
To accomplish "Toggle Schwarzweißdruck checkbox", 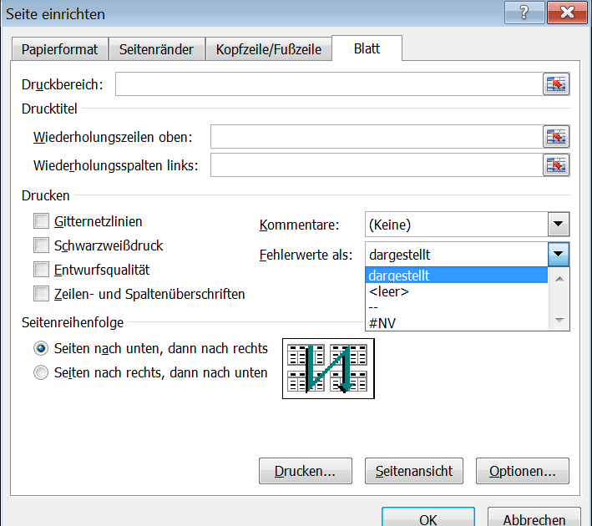I will (x=41, y=245).
